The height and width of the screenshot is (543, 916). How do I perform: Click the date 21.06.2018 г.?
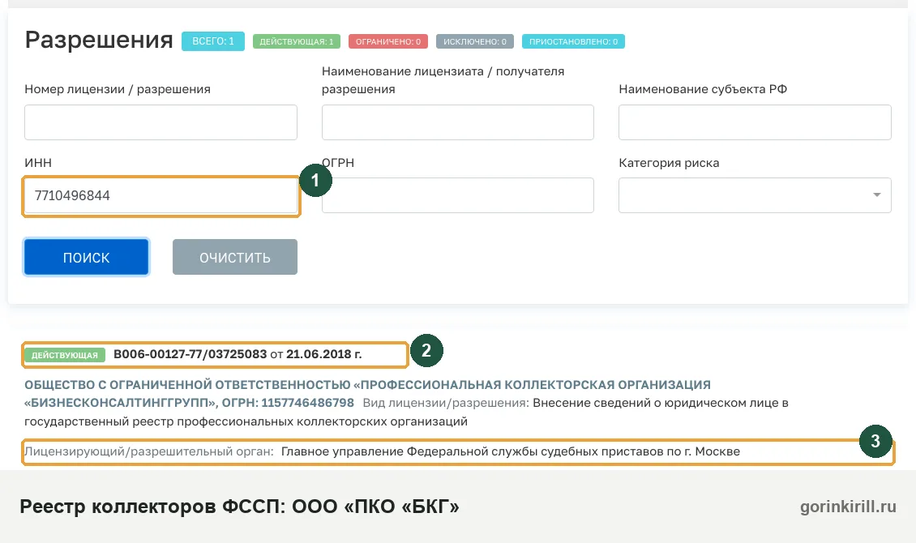click(324, 354)
